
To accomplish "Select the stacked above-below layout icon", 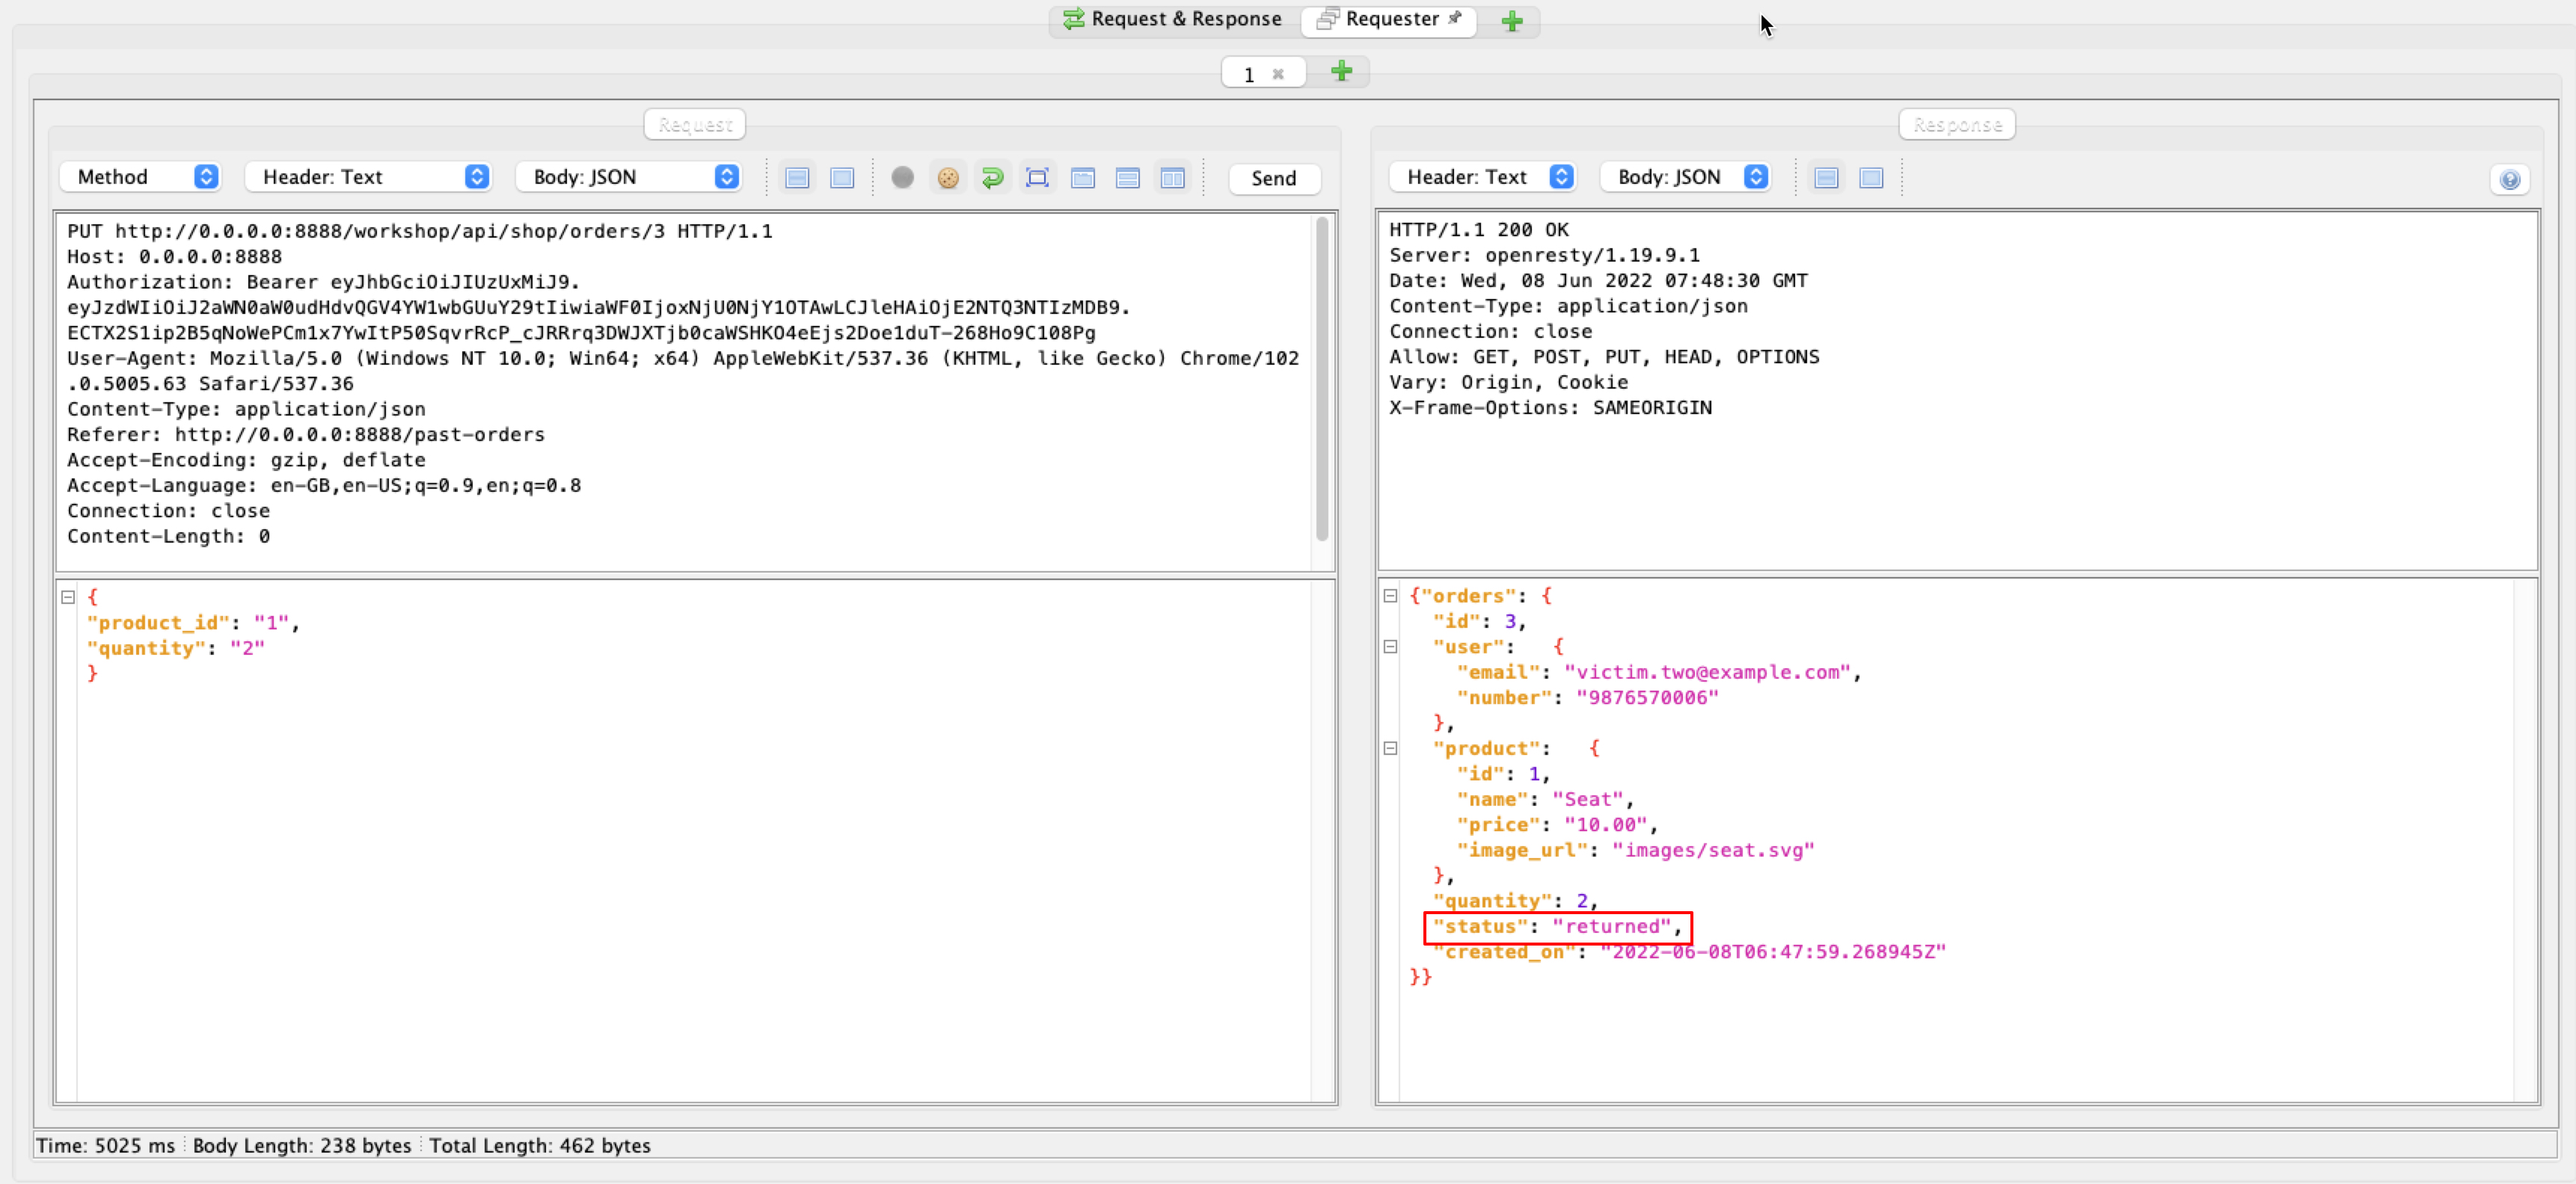I will 1127,178.
